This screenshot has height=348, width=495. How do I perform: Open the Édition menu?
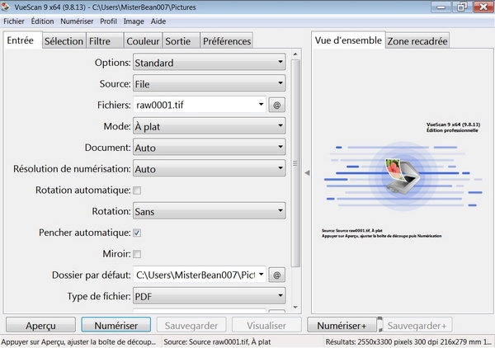[42, 21]
